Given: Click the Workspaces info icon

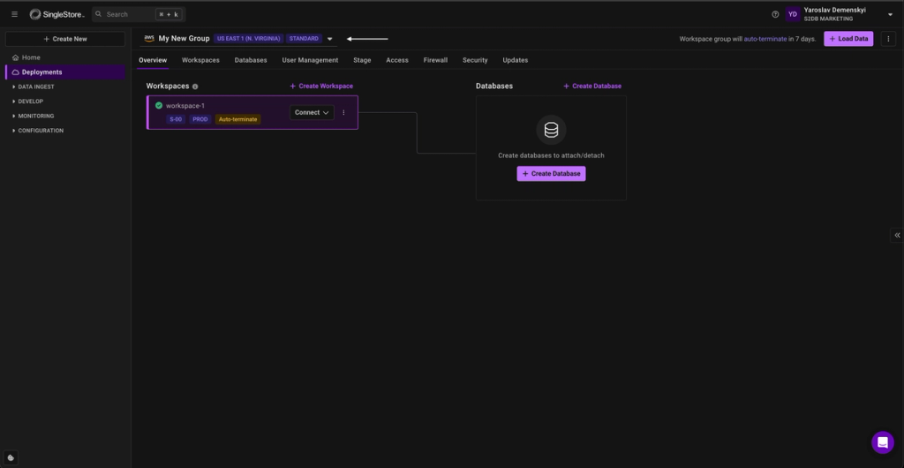Looking at the screenshot, I should (x=195, y=87).
